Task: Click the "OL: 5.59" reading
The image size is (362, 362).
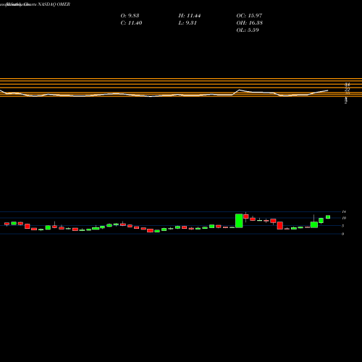Action: [x=248, y=30]
